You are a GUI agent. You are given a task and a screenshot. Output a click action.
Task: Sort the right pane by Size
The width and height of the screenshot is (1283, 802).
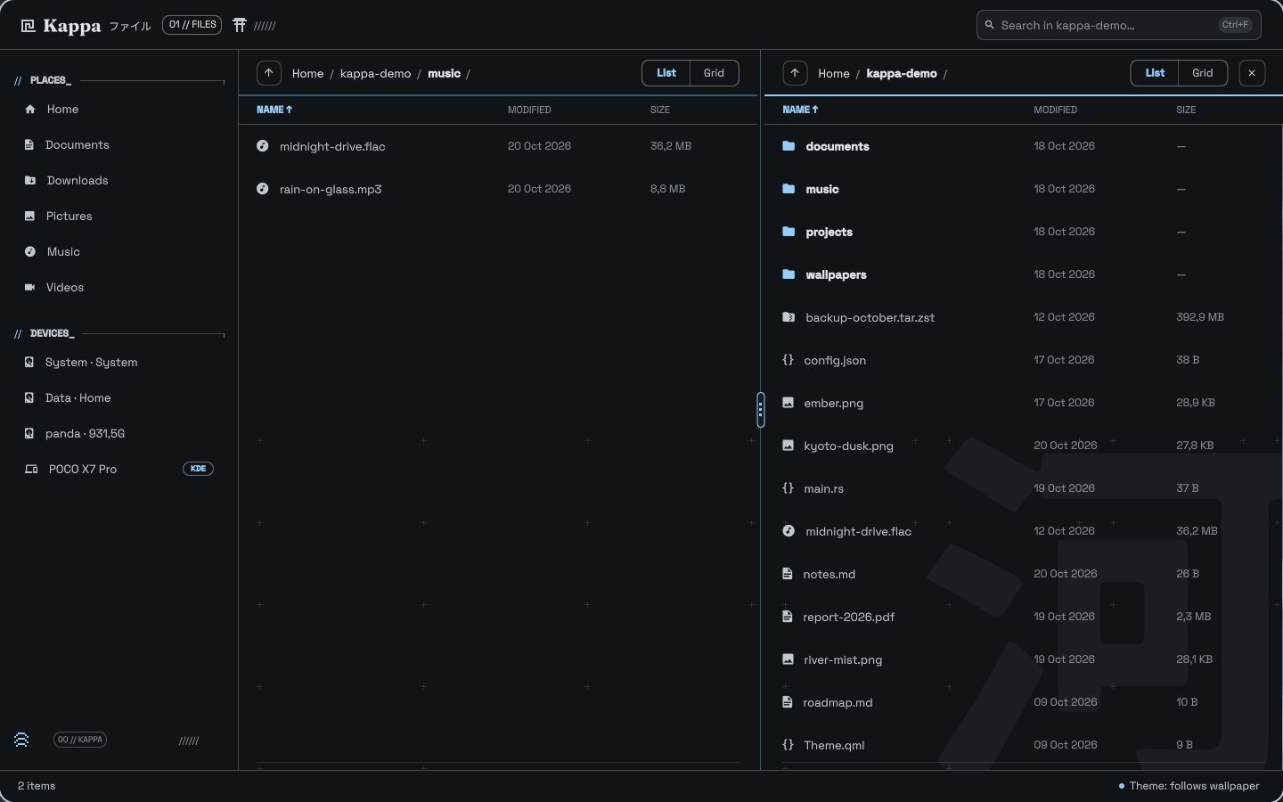tap(1186, 110)
